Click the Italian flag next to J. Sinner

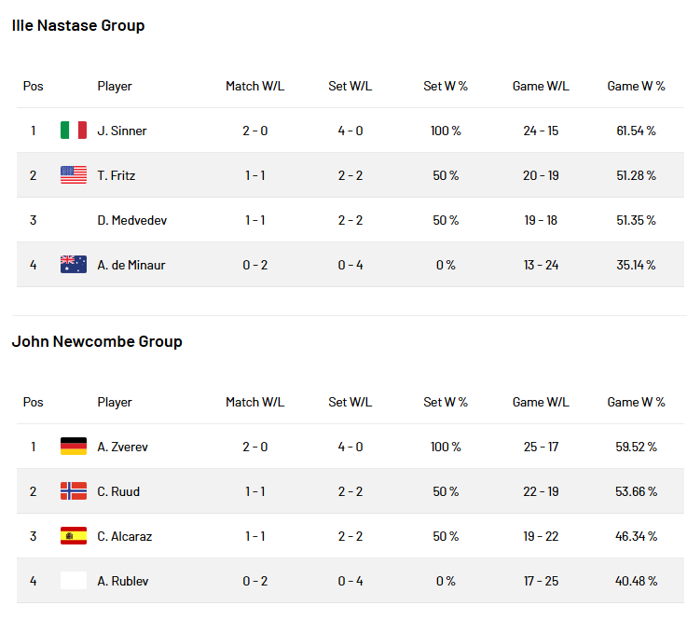pos(73,131)
